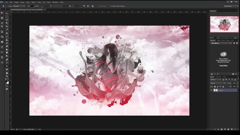The height and width of the screenshot is (135, 240).
Task: Switch to the Paths tab
Action: (x=224, y=77)
